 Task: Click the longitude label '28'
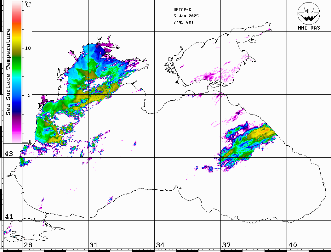pos(28,245)
